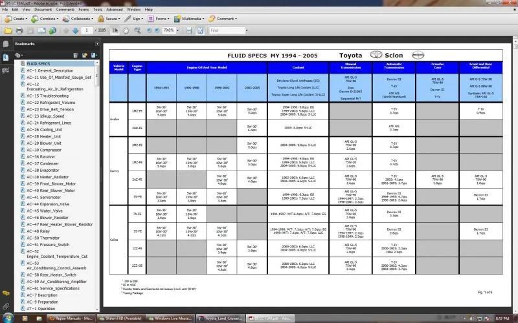Click the Find search box
This screenshot has width=518, height=323.
[227, 30]
